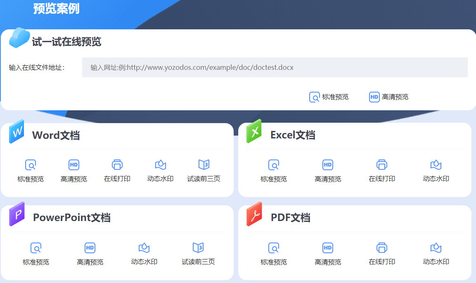This screenshot has width=476, height=283.
Task: Open Excel standard preview magnifier icon
Action: 274,165
